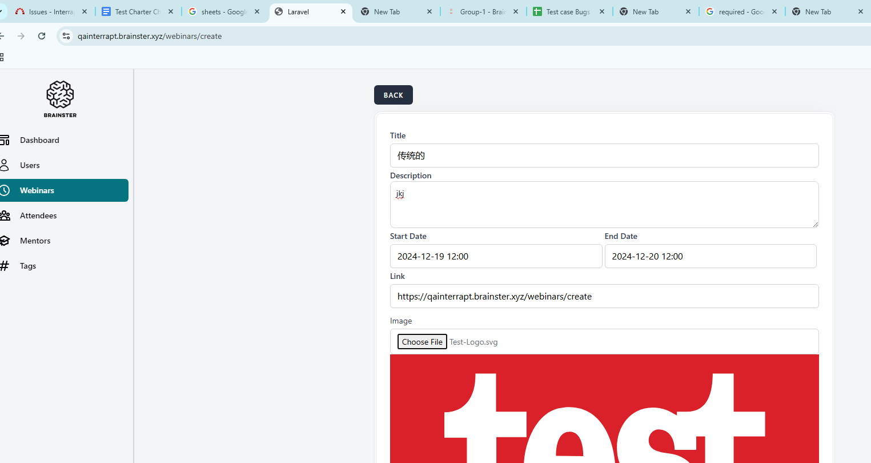This screenshot has width=871, height=463.
Task: Click the uploaded red test image preview
Action: 604,409
